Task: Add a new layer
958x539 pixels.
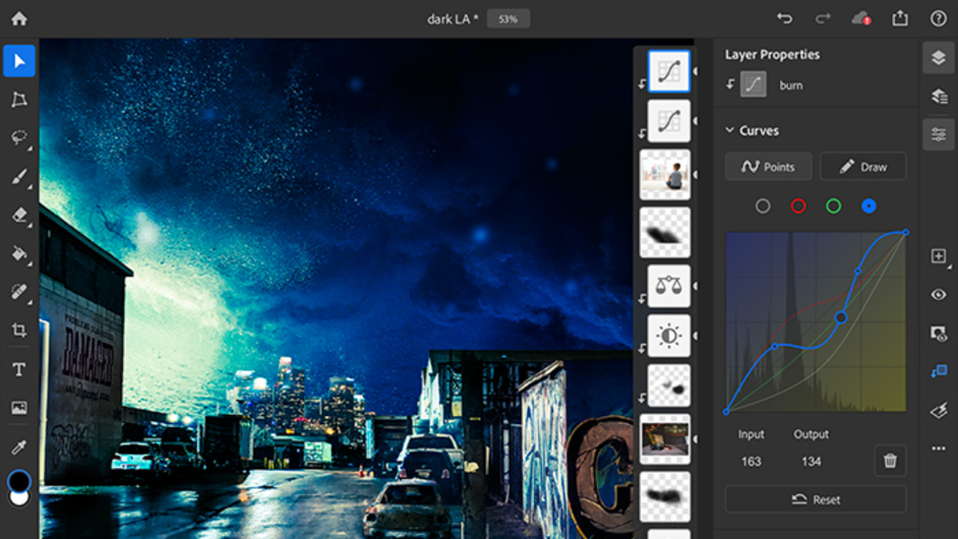Action: click(939, 256)
